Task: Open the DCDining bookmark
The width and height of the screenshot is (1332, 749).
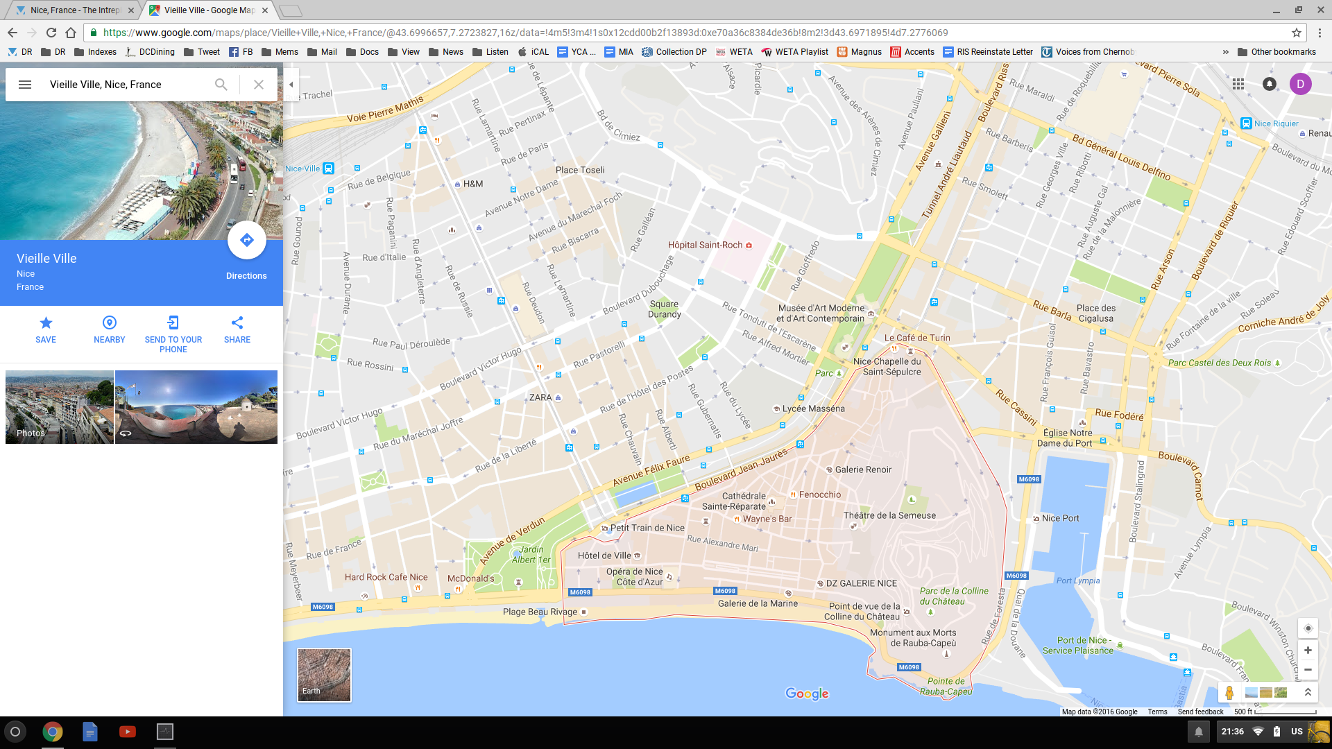Action: click(150, 52)
